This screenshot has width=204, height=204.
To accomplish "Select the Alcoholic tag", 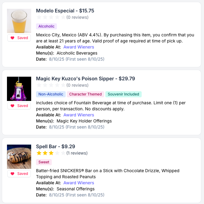I will [46, 26].
